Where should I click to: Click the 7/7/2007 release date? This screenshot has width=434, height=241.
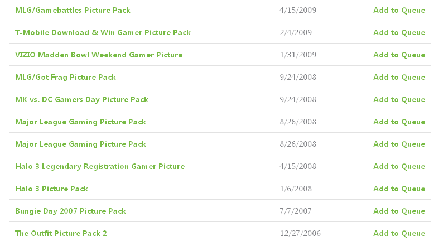[296, 211]
